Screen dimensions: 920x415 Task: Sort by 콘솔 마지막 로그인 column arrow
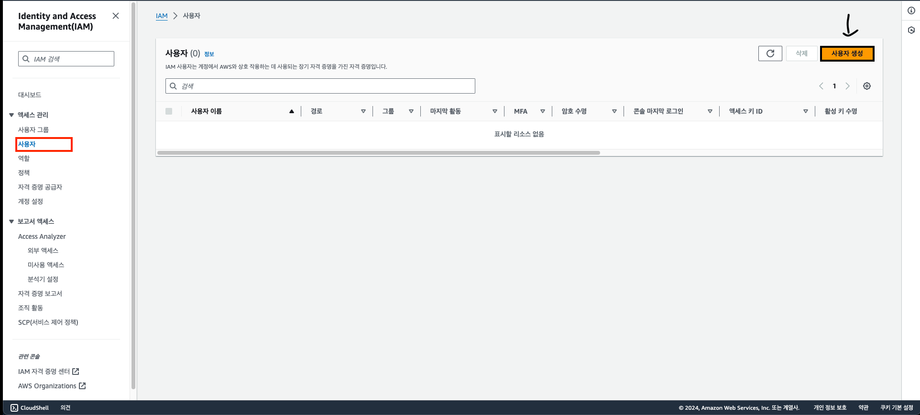pos(710,111)
